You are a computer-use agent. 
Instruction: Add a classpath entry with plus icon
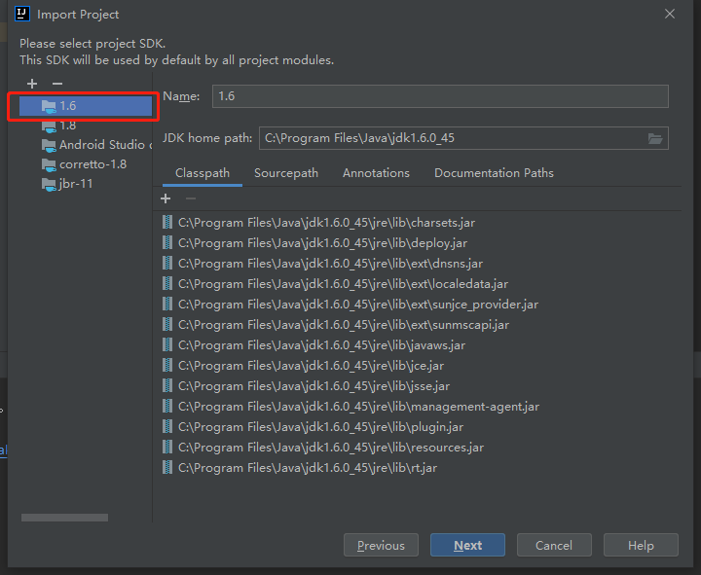(x=166, y=198)
